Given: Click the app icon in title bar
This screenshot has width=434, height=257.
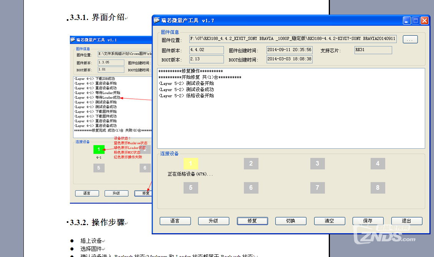Looking at the screenshot, I should [x=157, y=20].
